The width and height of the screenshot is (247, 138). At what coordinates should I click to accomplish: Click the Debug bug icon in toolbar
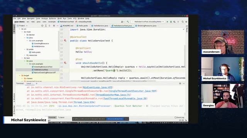pos(171,22)
